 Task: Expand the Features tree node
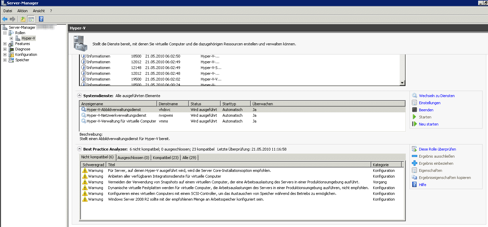tap(5, 44)
